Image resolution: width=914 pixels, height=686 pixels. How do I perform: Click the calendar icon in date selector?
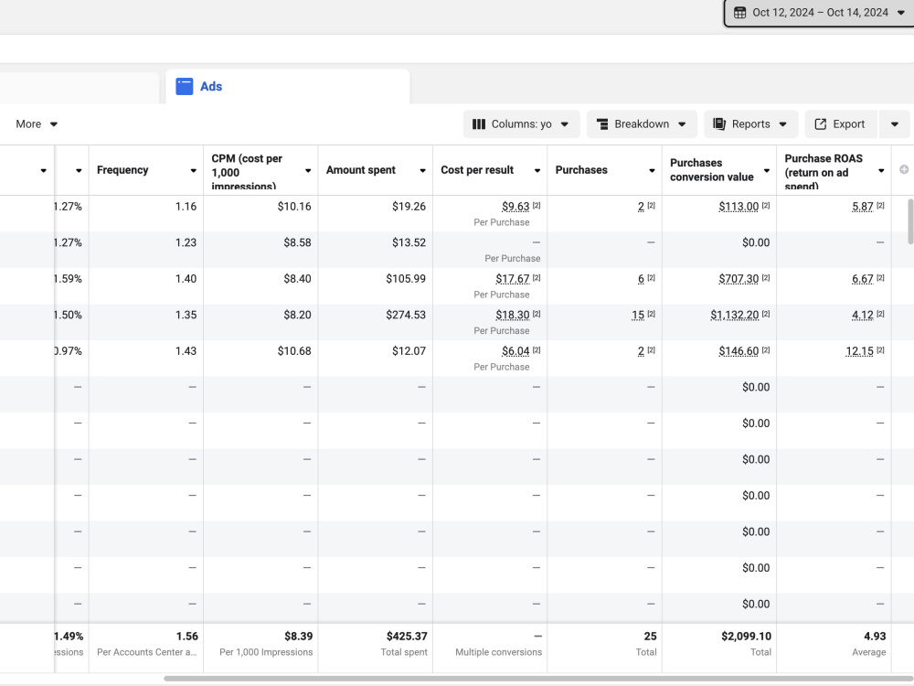(x=739, y=12)
